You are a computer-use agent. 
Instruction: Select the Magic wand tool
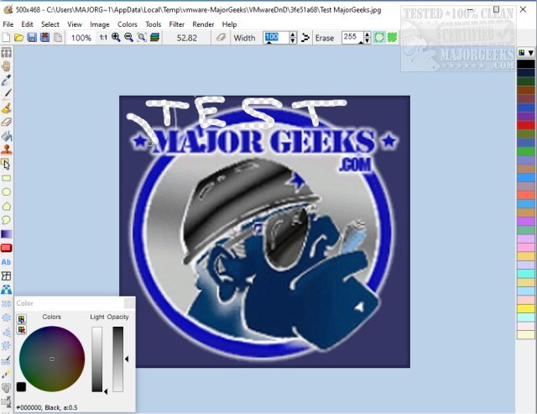click(6, 374)
